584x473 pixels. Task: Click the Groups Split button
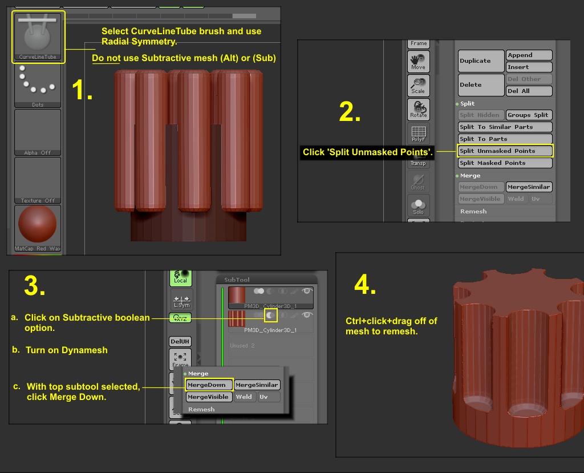click(529, 115)
